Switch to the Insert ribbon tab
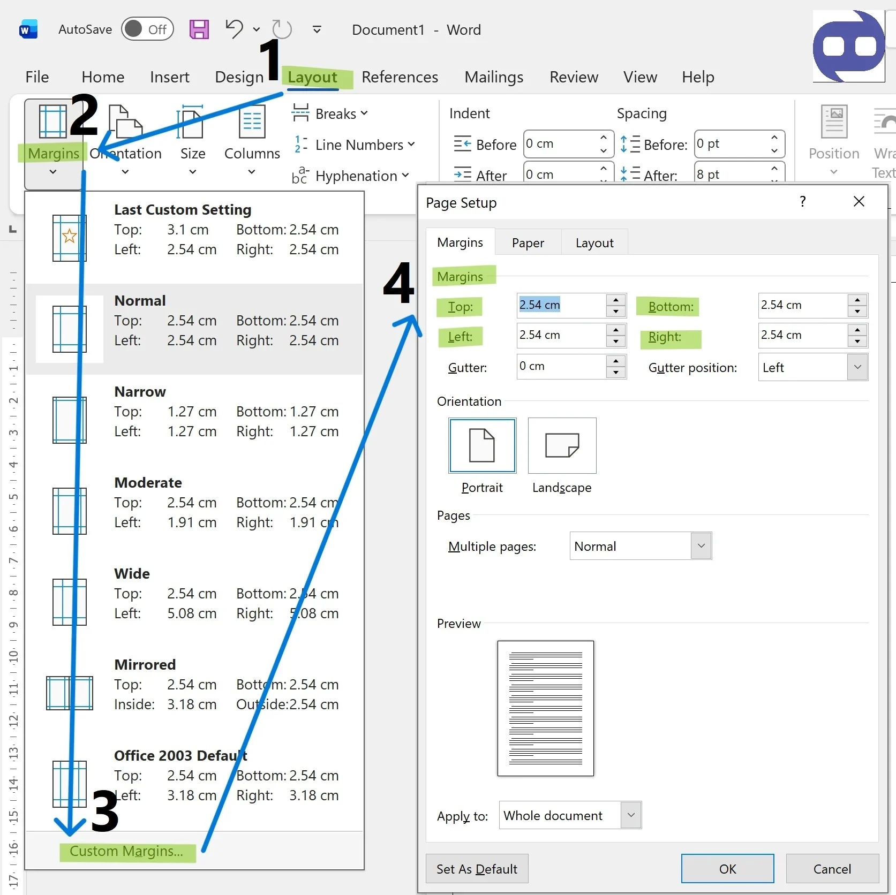This screenshot has width=896, height=895. 170,77
